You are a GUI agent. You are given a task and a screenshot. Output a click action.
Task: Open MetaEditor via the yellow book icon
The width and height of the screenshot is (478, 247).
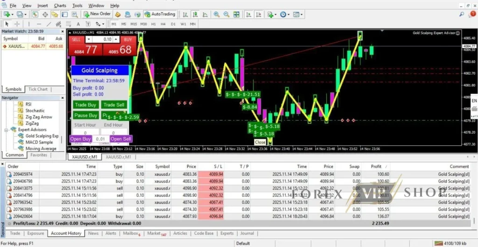pyautogui.click(x=118, y=14)
